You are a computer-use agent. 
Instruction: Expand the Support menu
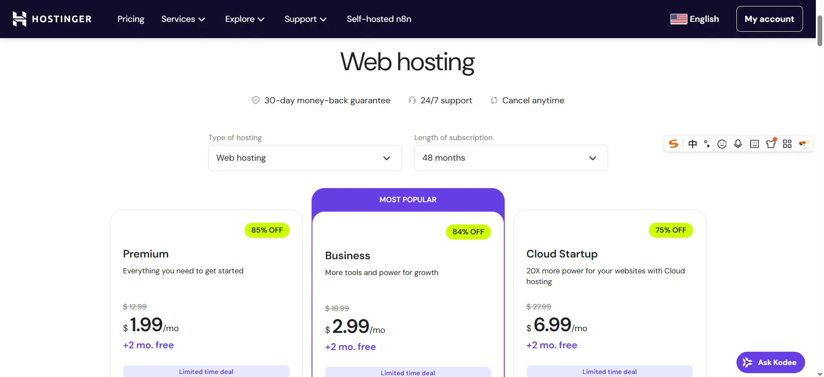(306, 19)
